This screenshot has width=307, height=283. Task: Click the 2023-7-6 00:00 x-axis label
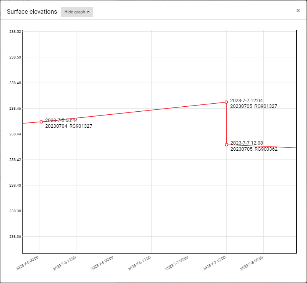coord(102,263)
